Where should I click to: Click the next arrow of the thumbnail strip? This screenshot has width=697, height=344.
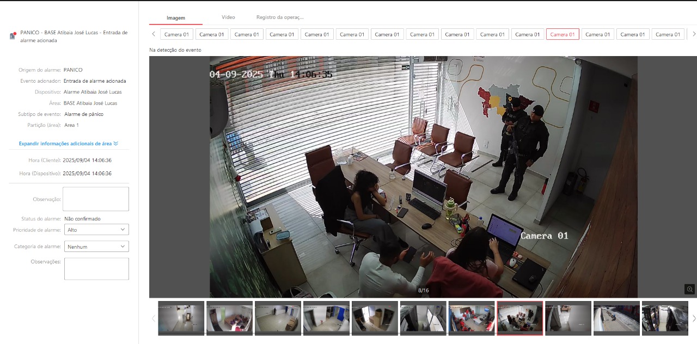694,318
